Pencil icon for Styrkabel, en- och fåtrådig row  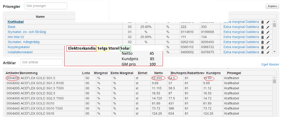click(268, 32)
